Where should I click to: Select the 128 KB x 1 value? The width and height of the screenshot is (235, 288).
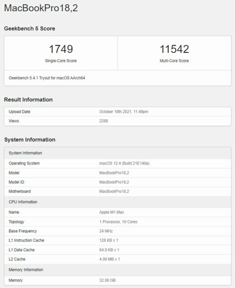(x=109, y=240)
